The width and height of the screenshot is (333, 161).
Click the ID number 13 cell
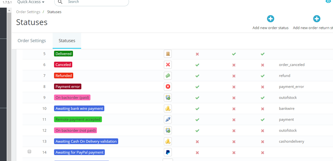coord(44,141)
